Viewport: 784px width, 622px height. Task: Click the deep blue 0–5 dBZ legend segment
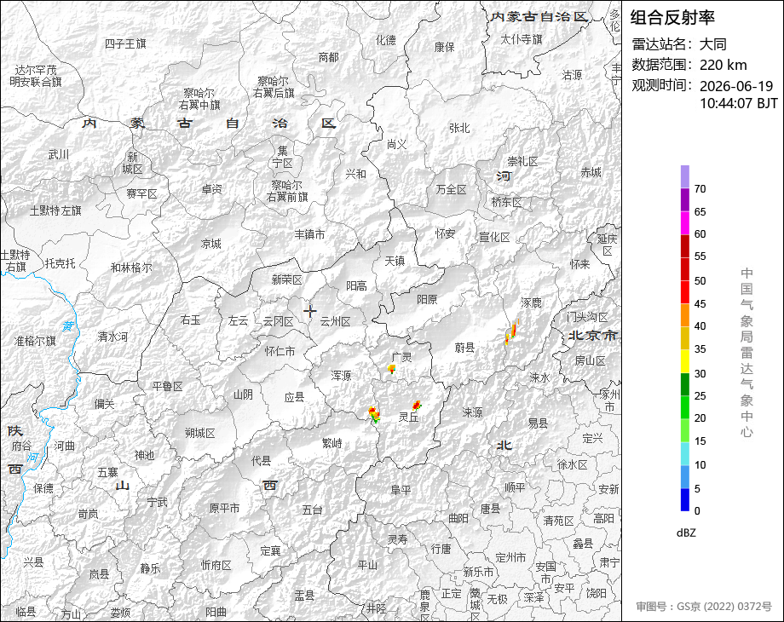pos(685,499)
